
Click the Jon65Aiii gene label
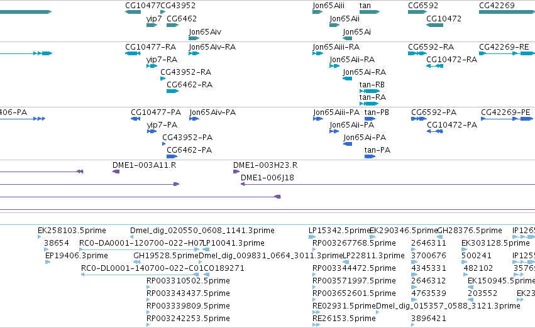tap(328, 6)
